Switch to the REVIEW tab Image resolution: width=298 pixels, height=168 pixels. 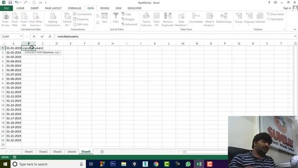pyautogui.click(x=105, y=8)
